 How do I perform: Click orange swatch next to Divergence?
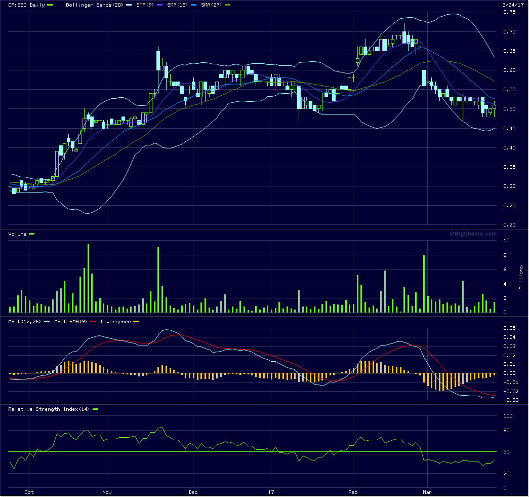click(135, 322)
